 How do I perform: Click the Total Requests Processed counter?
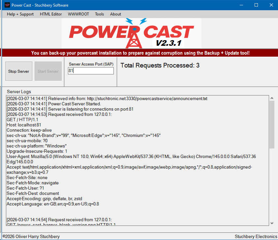pos(160,65)
